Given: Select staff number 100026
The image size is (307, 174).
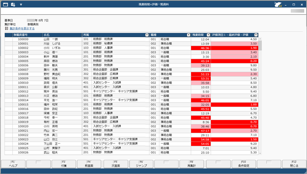Looking at the screenshot, I should coord(23,152).
